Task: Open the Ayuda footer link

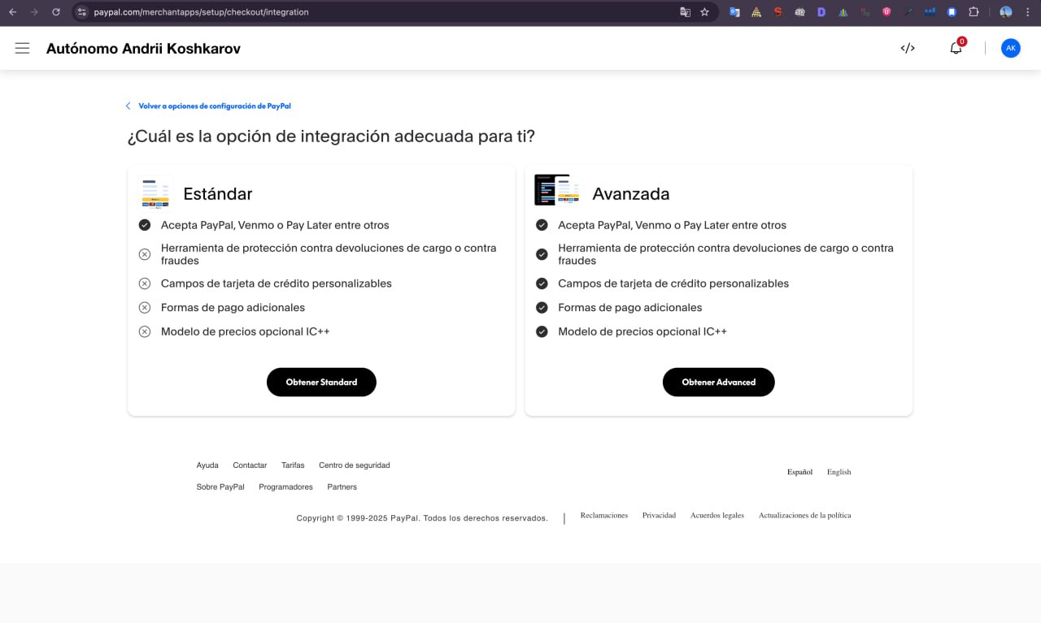Action: tap(207, 465)
